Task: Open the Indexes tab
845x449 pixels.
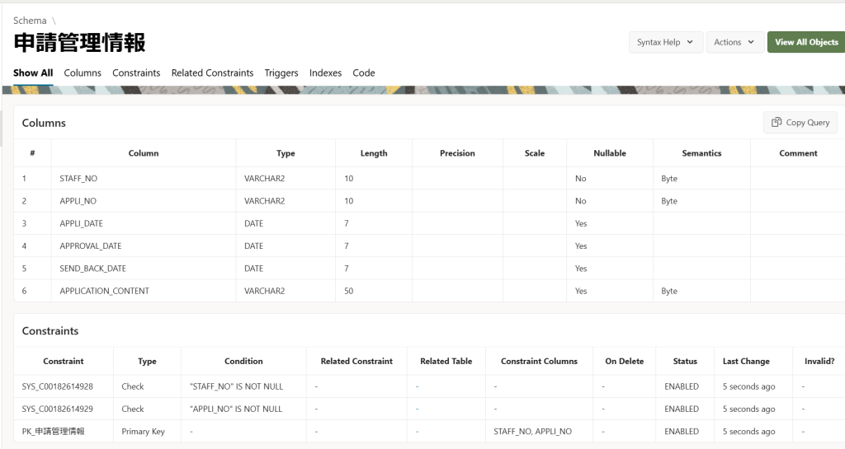Action: tap(325, 72)
